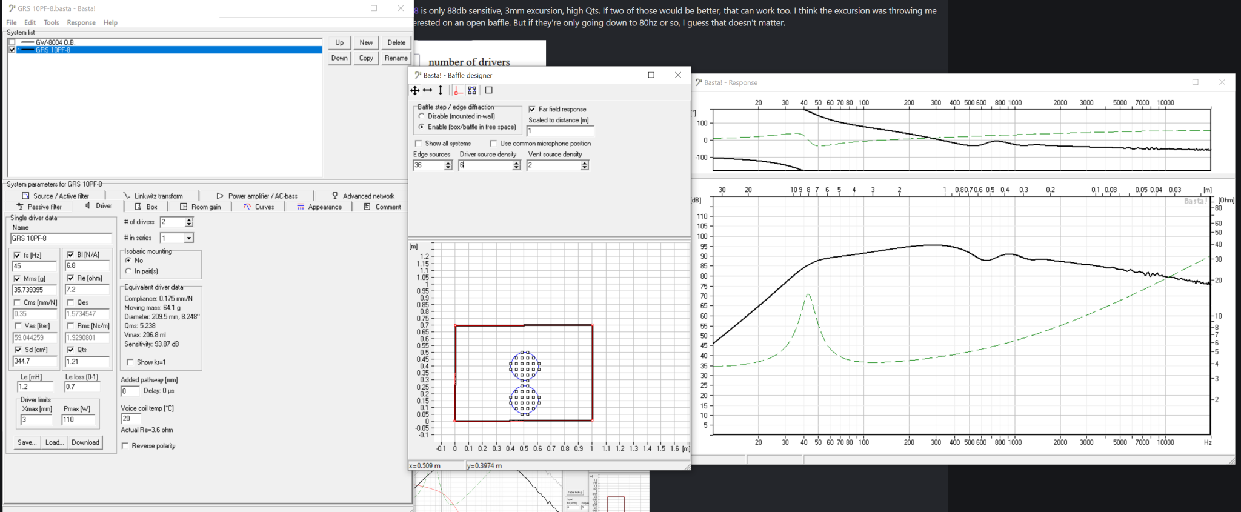
Task: Click Load... driver data button
Action: click(x=55, y=442)
